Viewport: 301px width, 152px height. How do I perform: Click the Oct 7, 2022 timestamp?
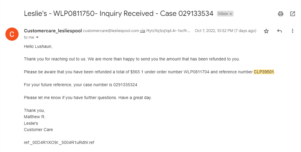(x=226, y=31)
